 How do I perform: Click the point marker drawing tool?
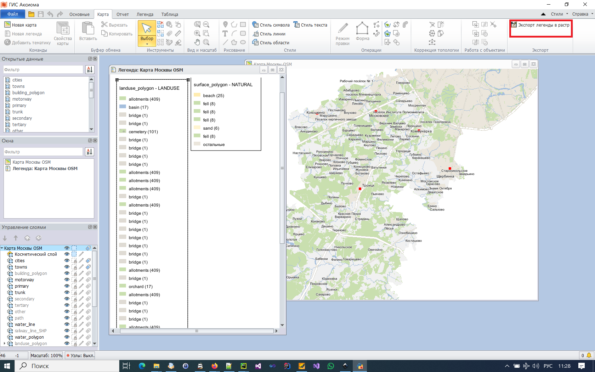tap(225, 24)
